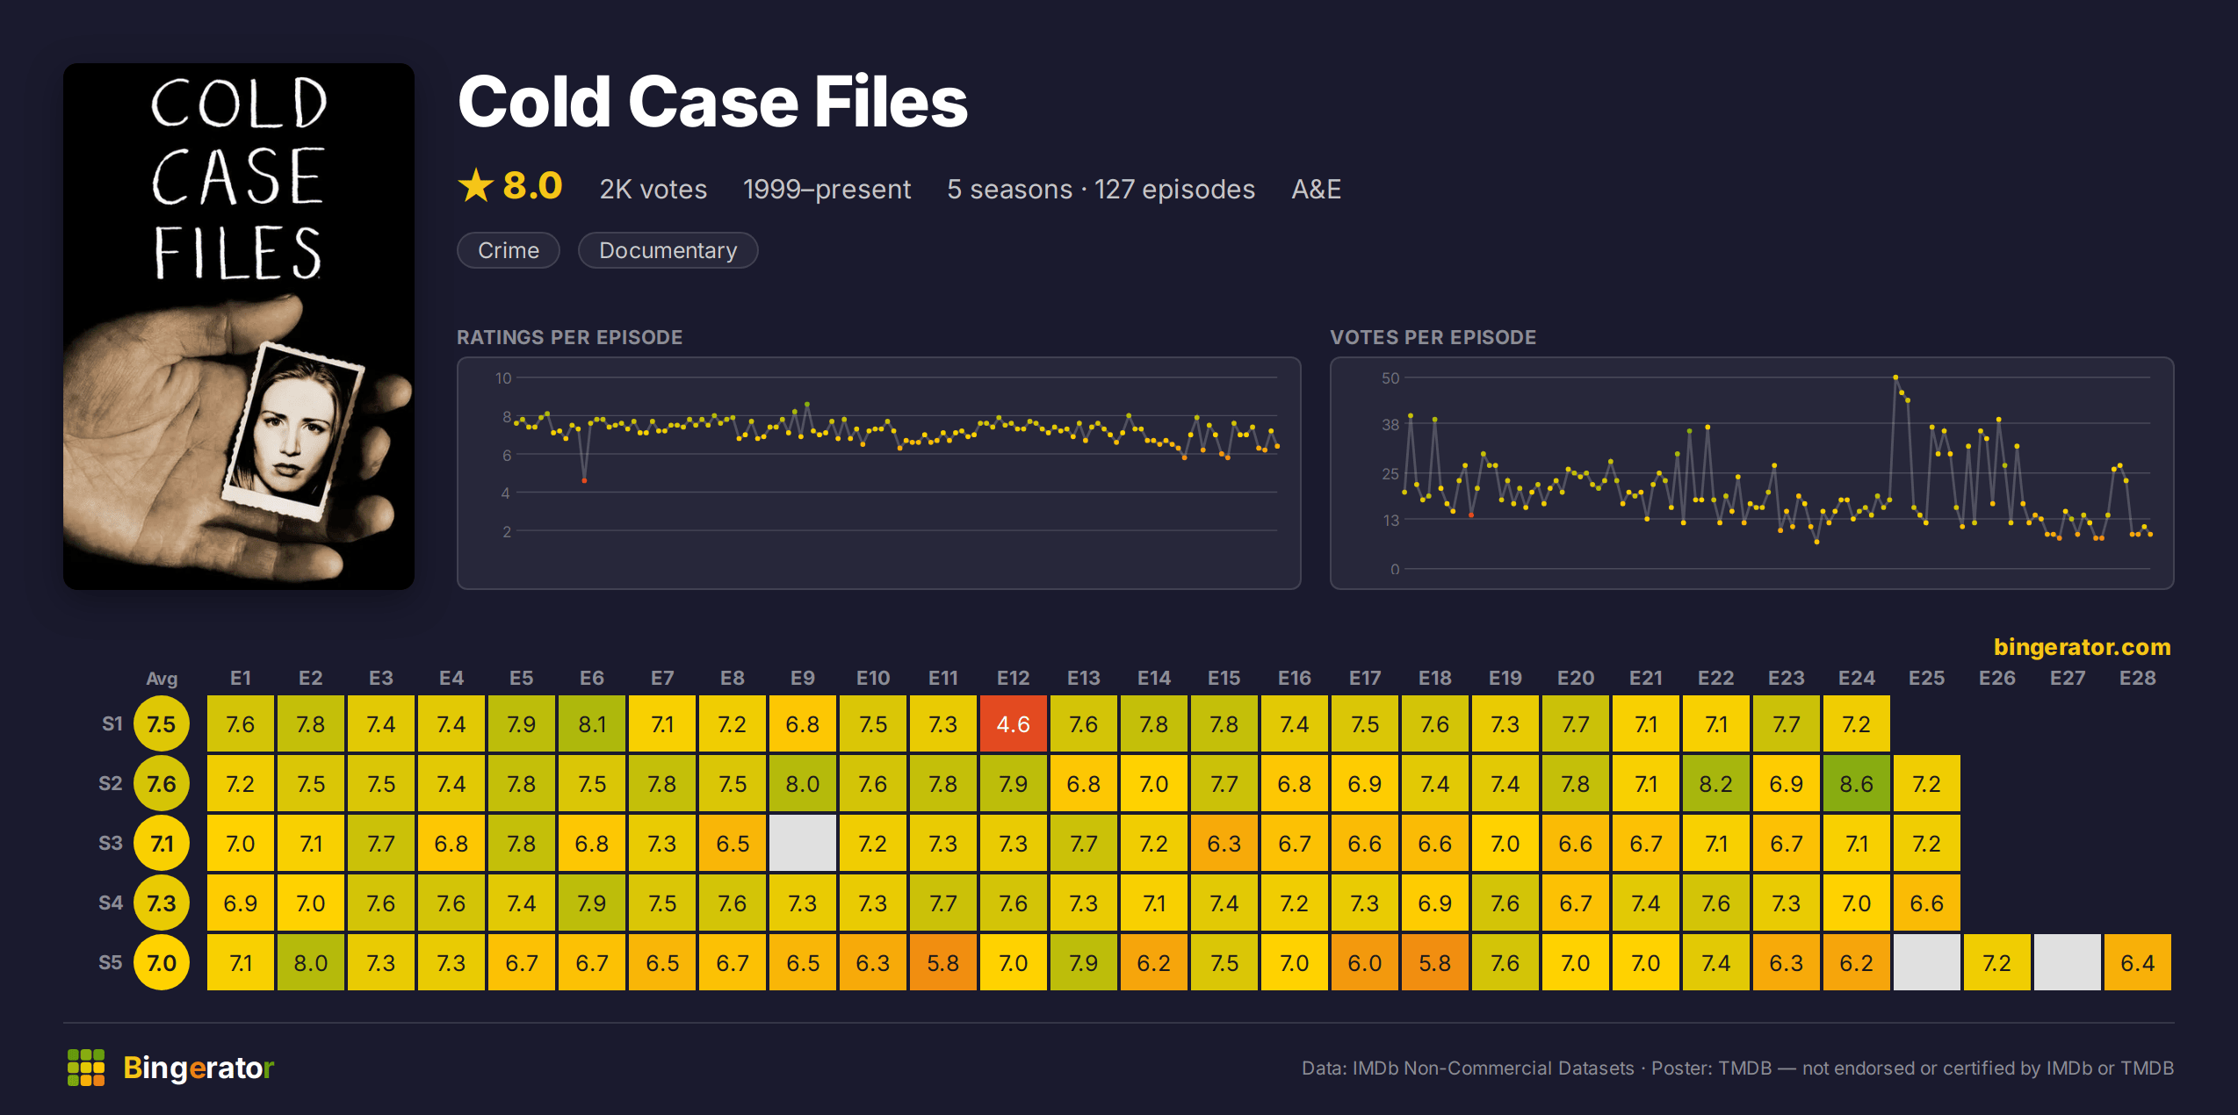Click the gold star rating icon
Image resolution: width=2238 pixels, height=1115 pixels.
[476, 186]
